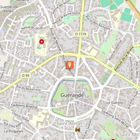Select the Faubourg Saint-Michel street label
Viewport: 140px width, 140px height.
tap(115, 119)
